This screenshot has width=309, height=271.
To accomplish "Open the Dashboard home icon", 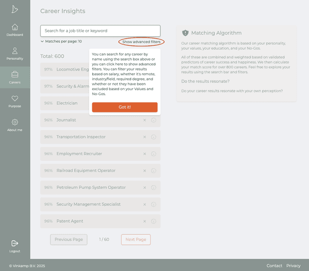I will pyautogui.click(x=15, y=27).
